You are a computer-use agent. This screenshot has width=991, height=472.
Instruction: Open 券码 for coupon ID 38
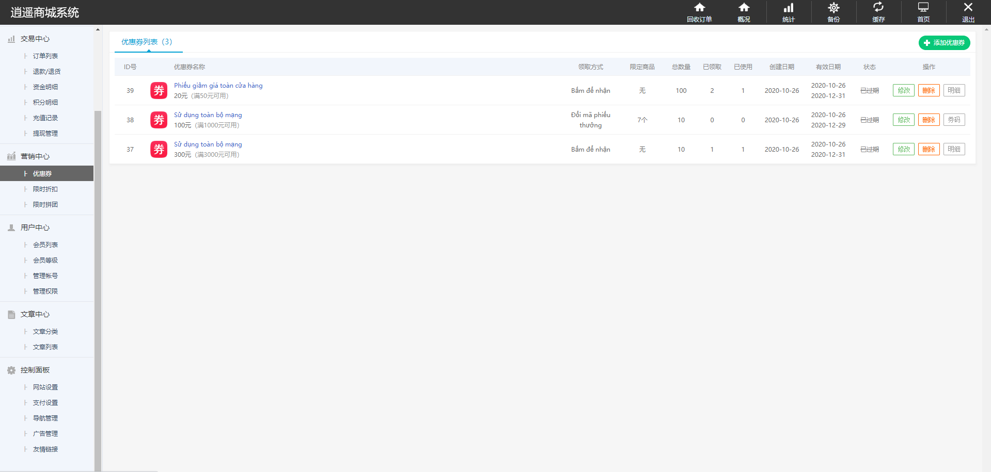pos(954,120)
